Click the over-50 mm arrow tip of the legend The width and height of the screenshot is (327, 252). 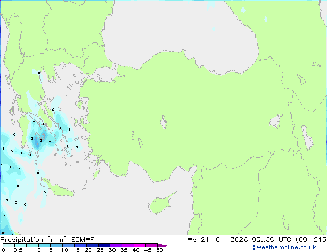pos(163,245)
